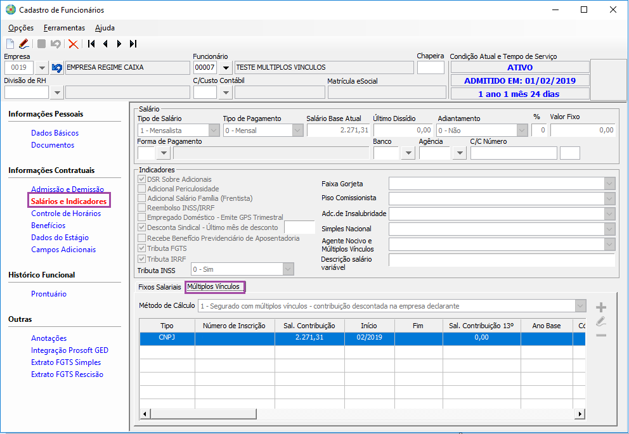Open the Tributa INSS dropdown
The image size is (629, 434).
pos(288,269)
